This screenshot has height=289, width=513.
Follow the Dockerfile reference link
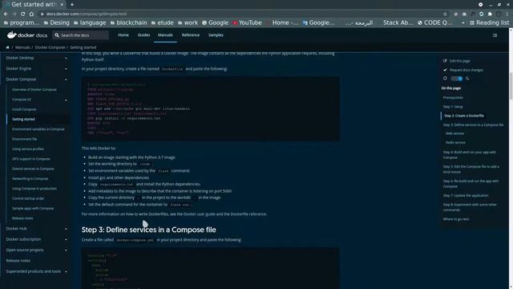(x=248, y=214)
